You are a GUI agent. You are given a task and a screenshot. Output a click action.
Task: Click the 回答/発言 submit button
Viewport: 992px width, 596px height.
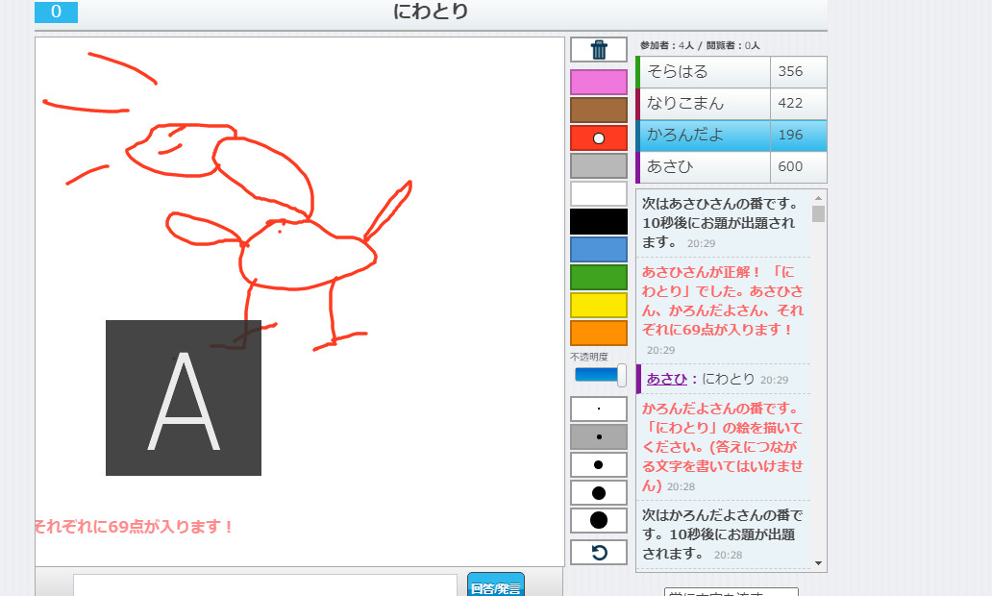(x=495, y=585)
